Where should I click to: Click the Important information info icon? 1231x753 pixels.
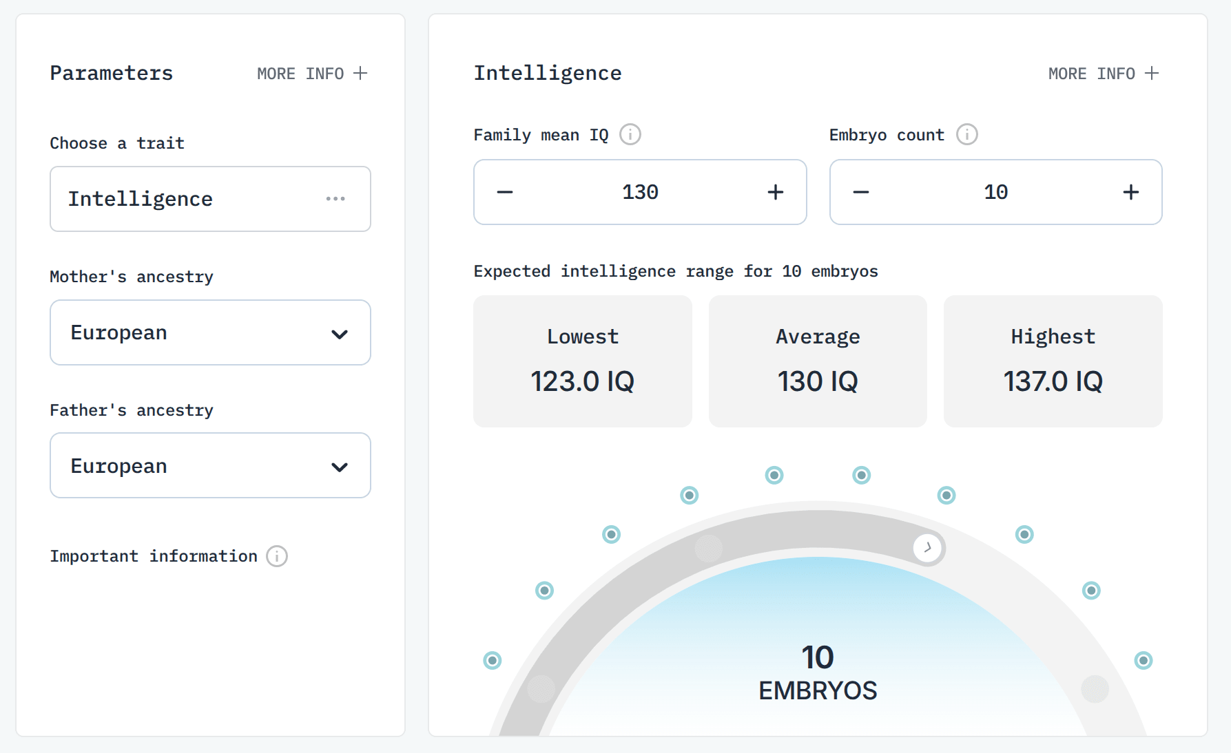(x=277, y=556)
